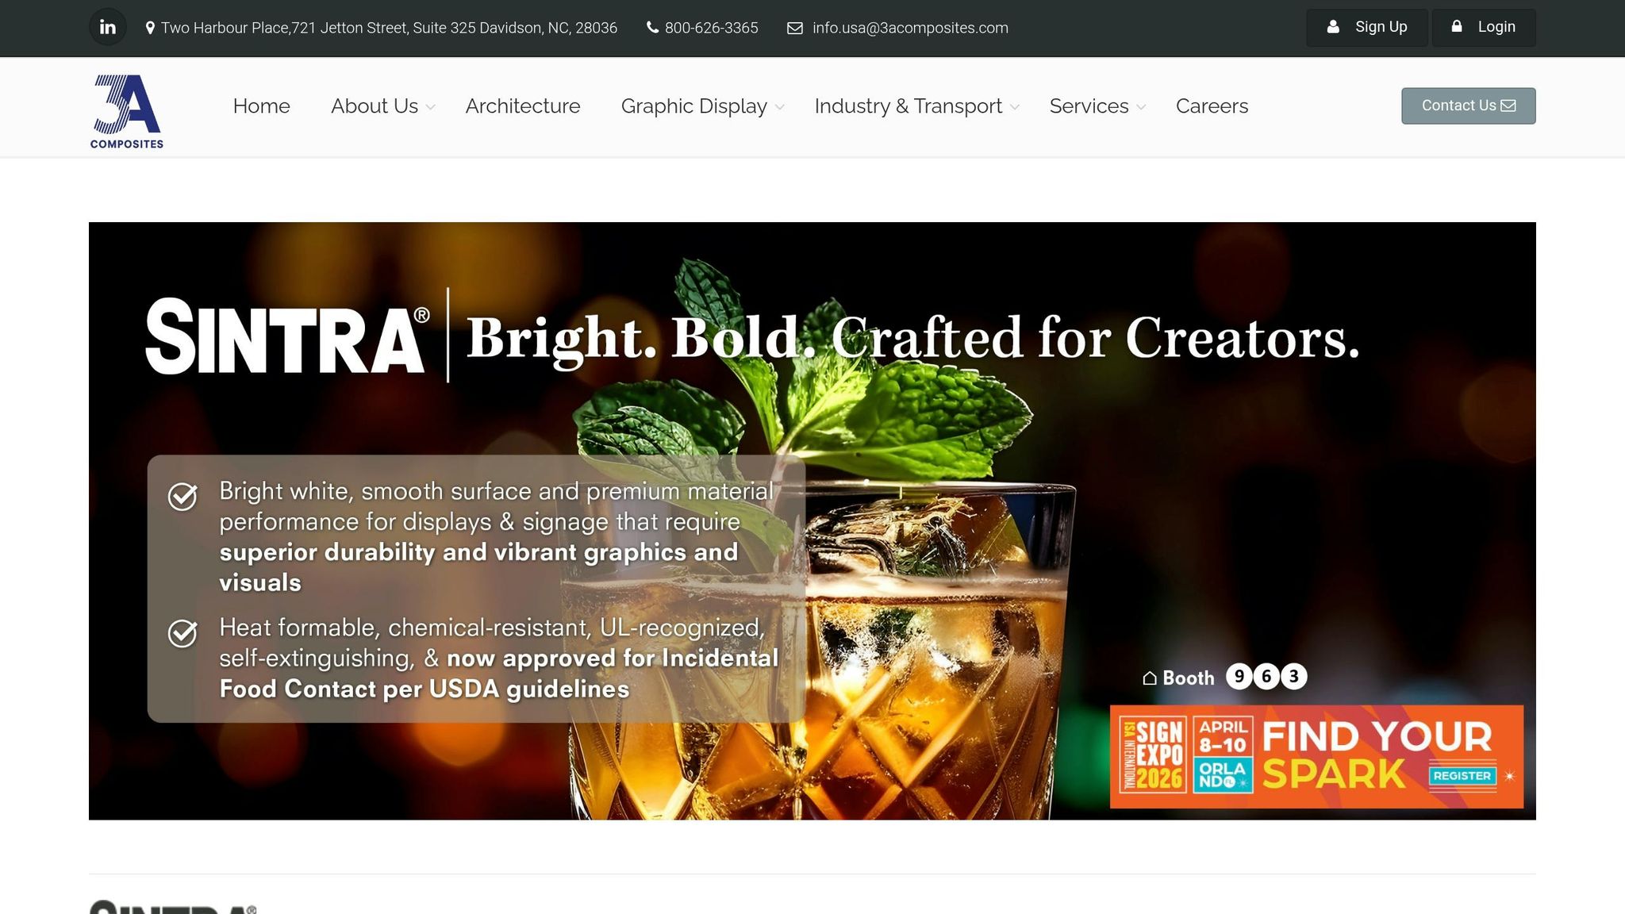This screenshot has height=914, width=1625.
Task: Click the SINTRA hero banner image
Action: click(812, 521)
